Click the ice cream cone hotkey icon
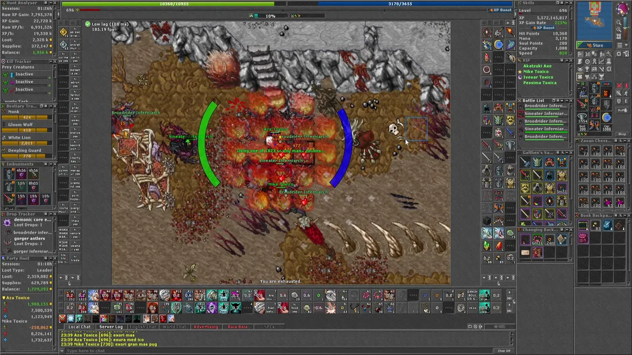Screen dimensions: 632x355 (486, 57)
